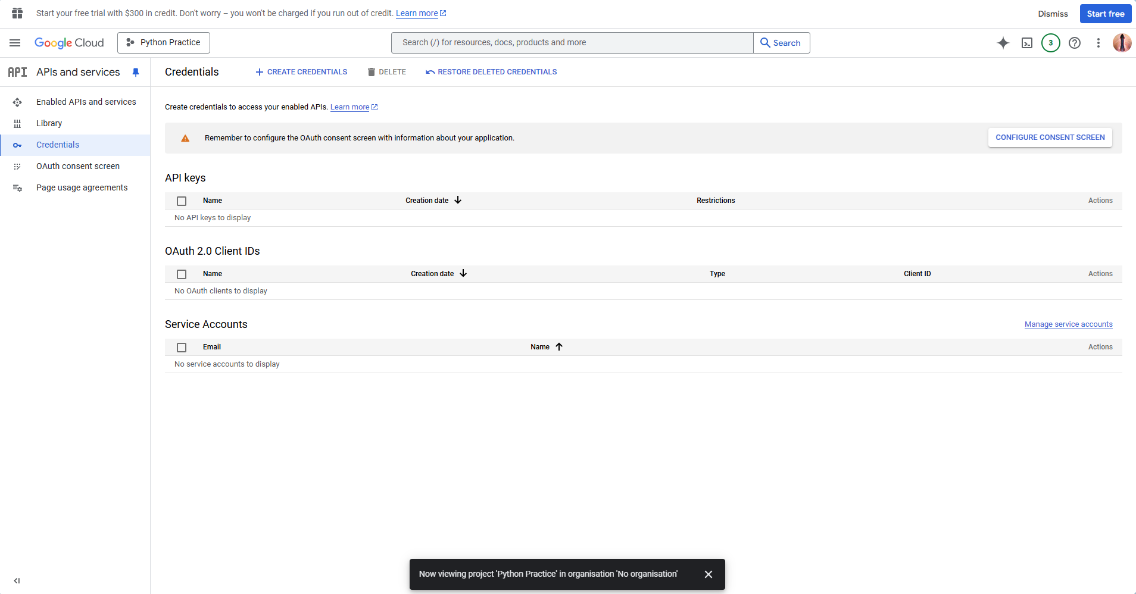Select all OAuth 2.0 Client IDs checkbox
Screen dimensions: 1136x594
[x=182, y=274]
